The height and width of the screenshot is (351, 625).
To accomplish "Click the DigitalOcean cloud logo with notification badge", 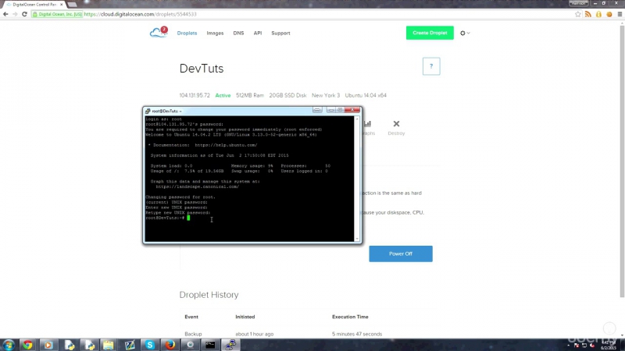I will click(x=159, y=32).
